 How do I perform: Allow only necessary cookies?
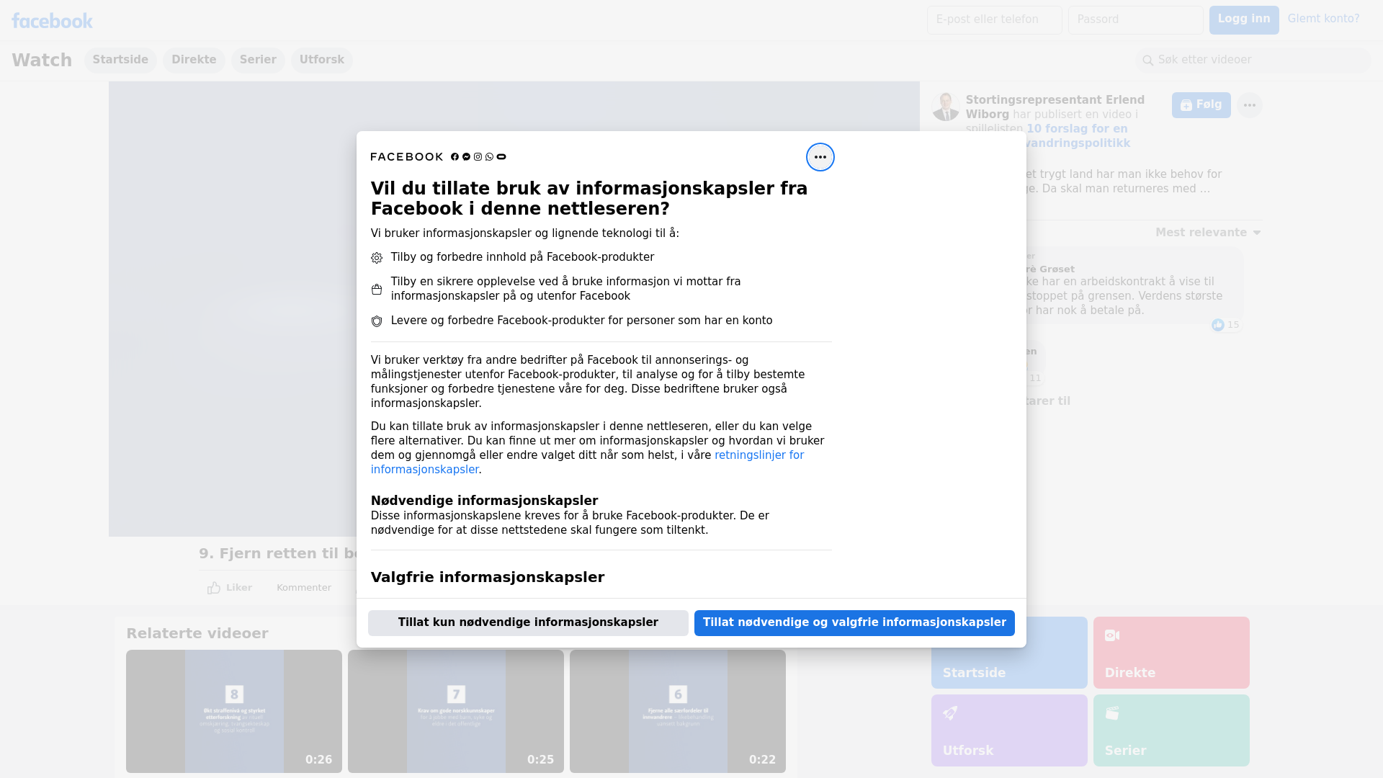528,623
